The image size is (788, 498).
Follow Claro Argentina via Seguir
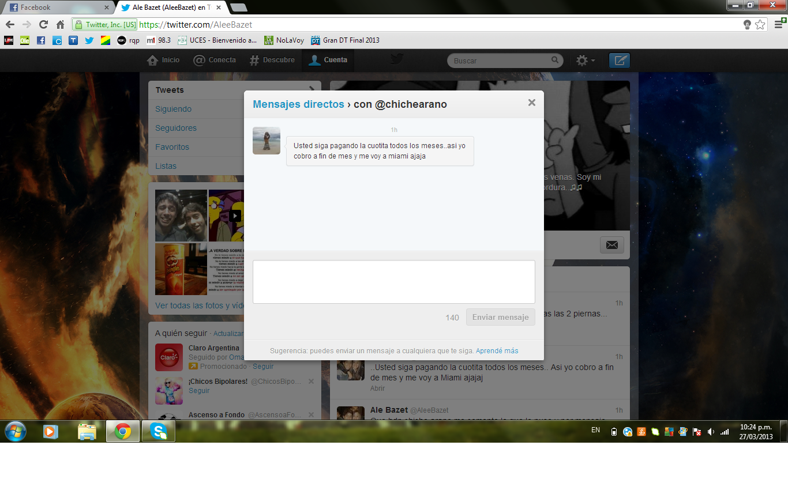pos(263,367)
